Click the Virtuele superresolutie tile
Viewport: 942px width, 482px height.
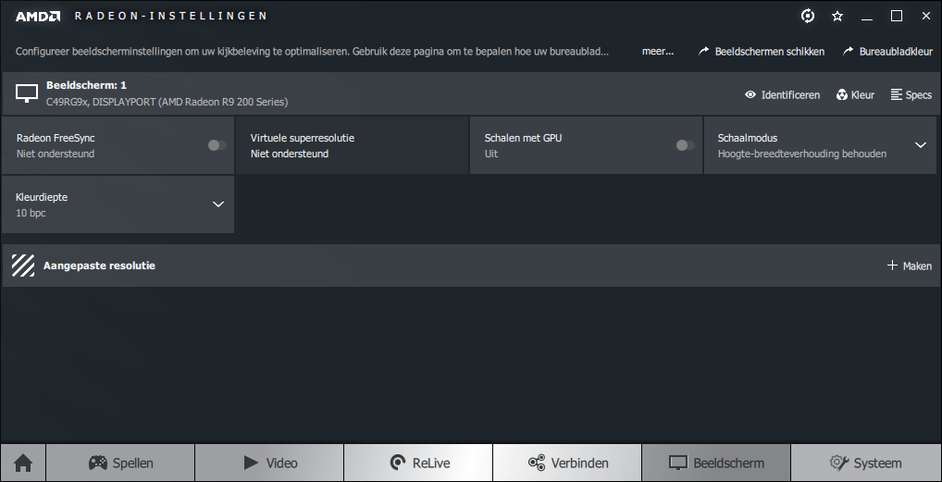click(352, 145)
